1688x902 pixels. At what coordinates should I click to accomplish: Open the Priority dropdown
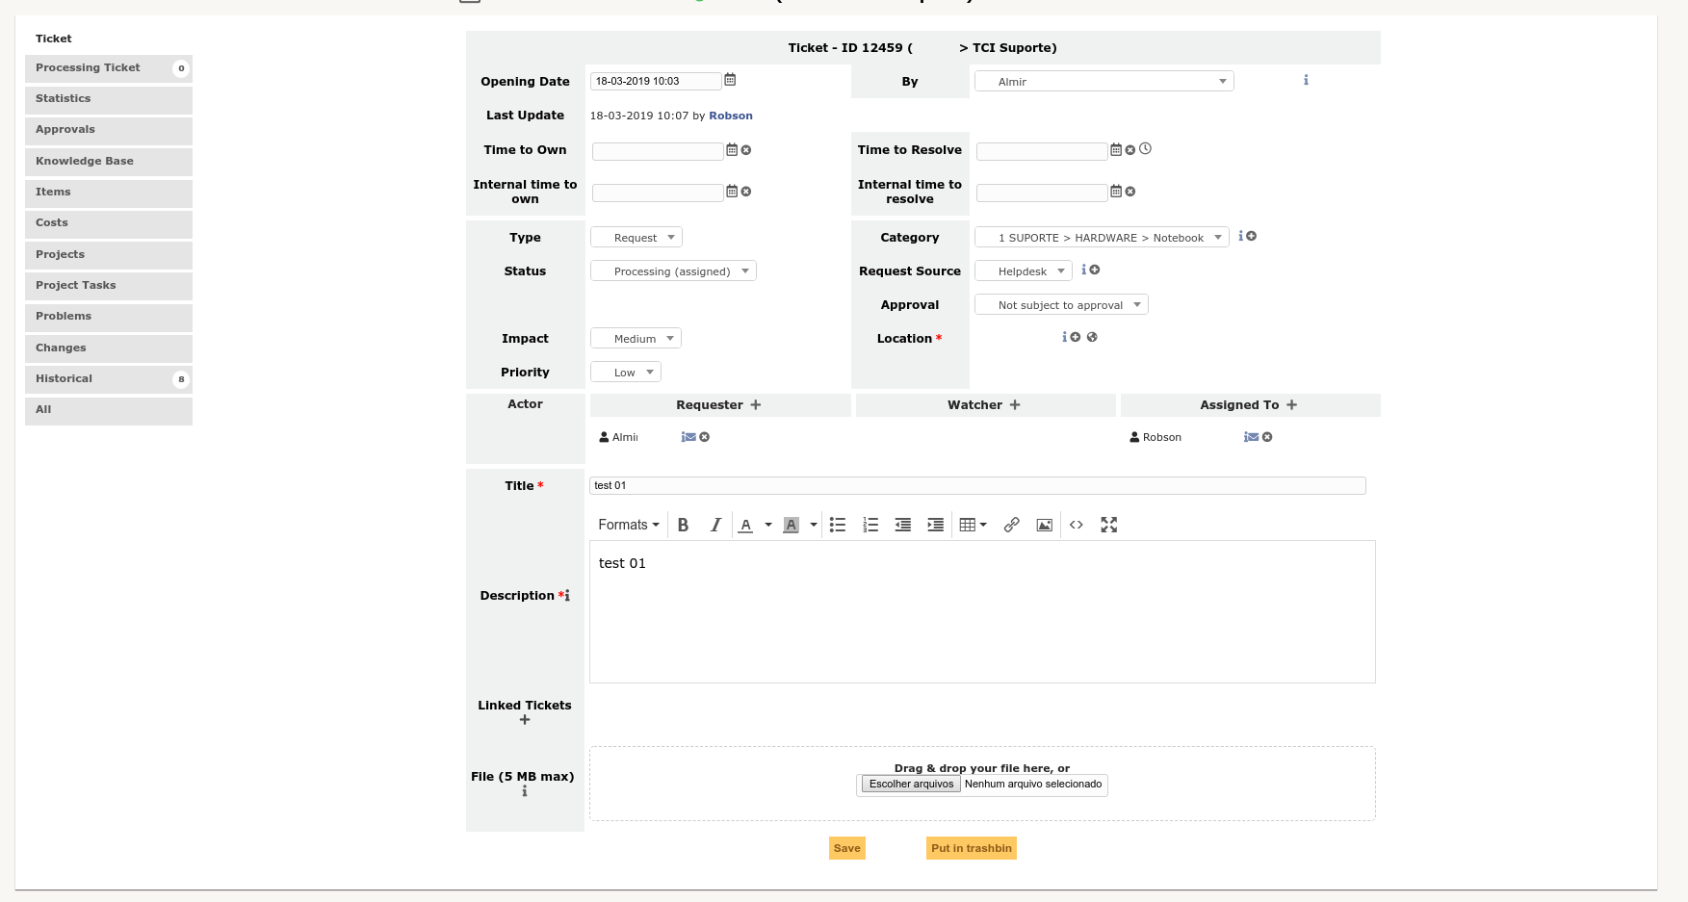625,372
